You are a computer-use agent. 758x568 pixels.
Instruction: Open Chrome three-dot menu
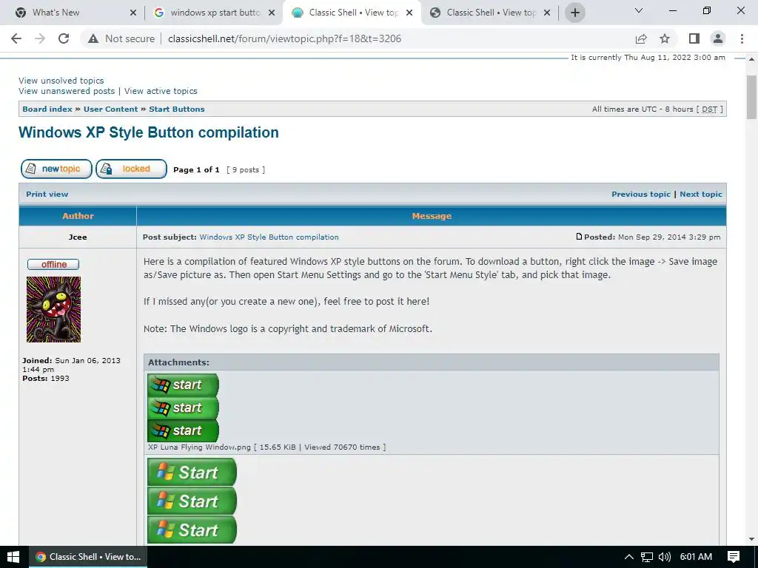click(x=742, y=38)
